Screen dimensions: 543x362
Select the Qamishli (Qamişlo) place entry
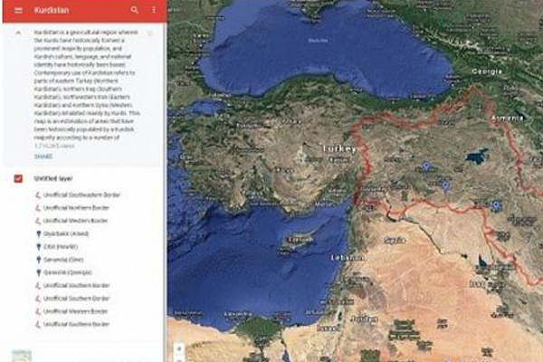(x=68, y=272)
